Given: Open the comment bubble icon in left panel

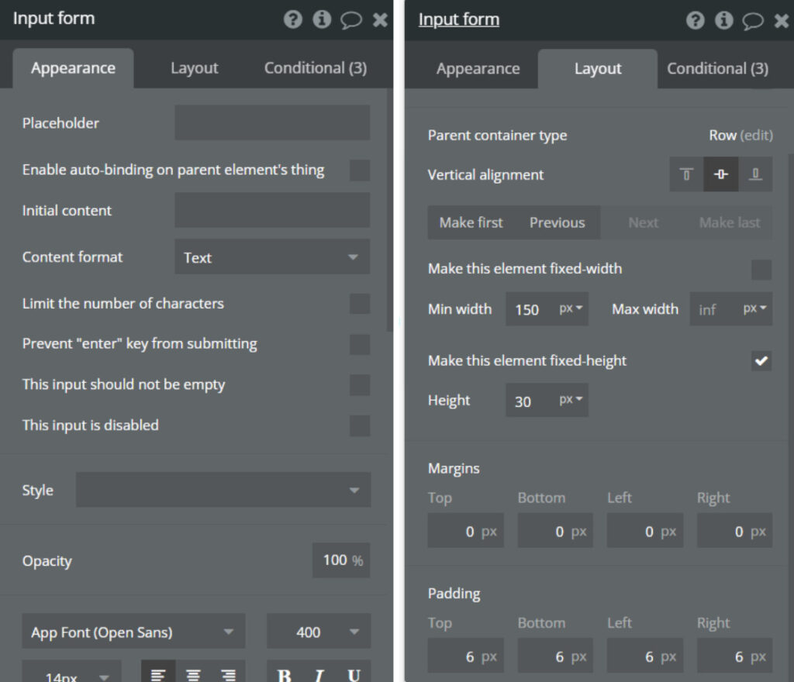Looking at the screenshot, I should [x=351, y=20].
